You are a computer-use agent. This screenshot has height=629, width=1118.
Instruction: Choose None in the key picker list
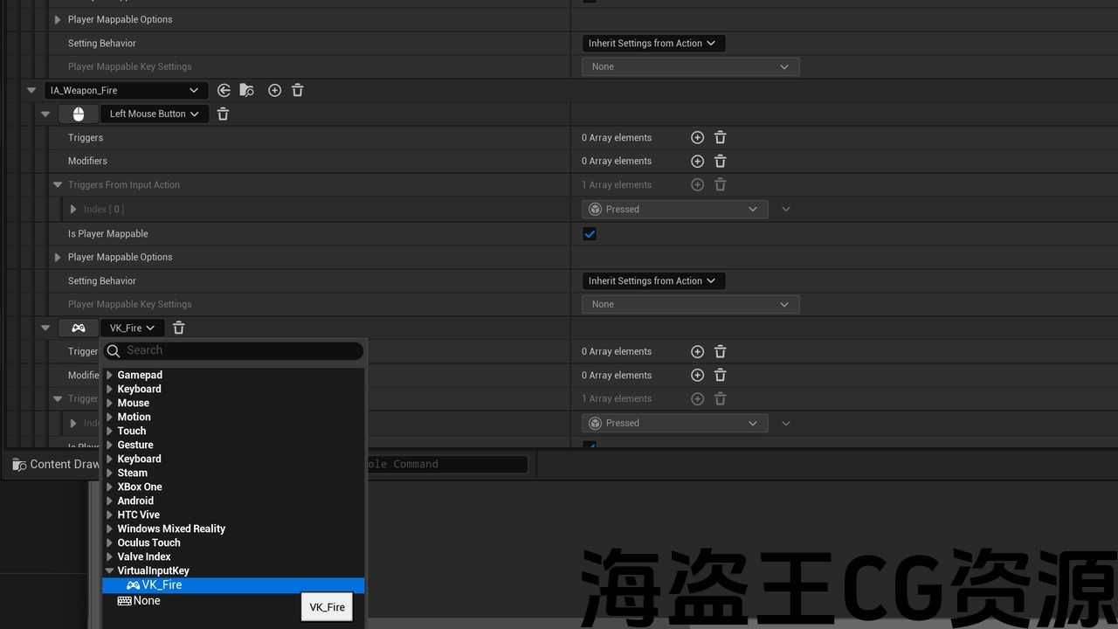point(146,601)
